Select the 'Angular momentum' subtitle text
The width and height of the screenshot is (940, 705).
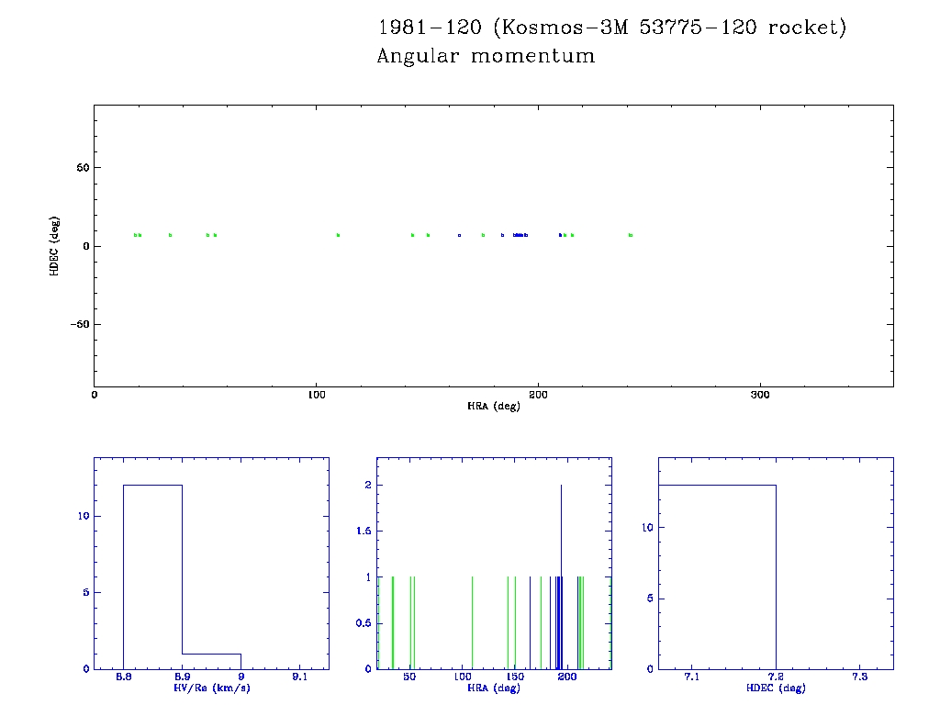point(486,56)
